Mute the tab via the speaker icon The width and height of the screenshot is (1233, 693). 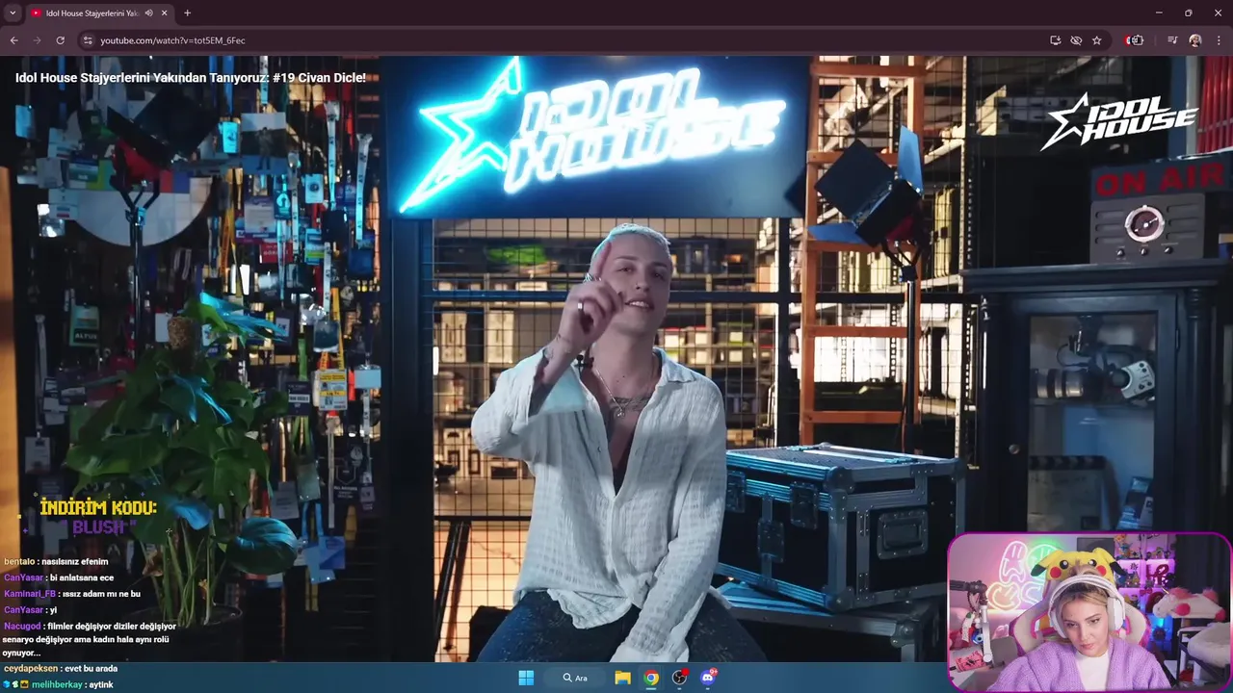[x=148, y=13]
